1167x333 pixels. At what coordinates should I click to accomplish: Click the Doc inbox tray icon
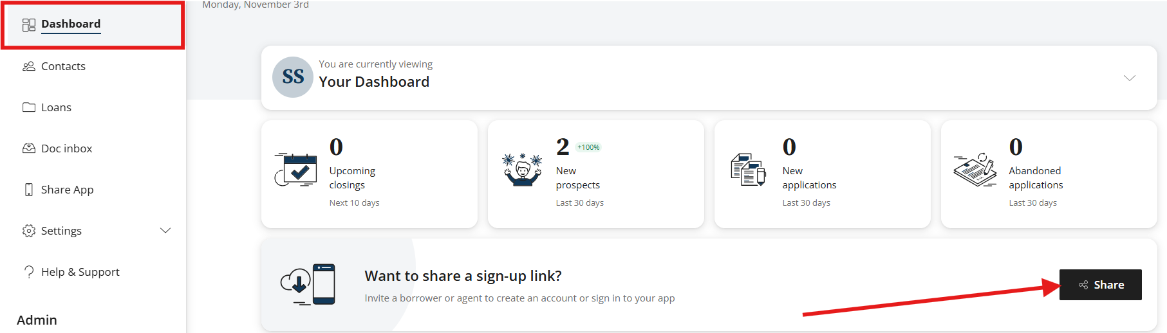tap(28, 148)
